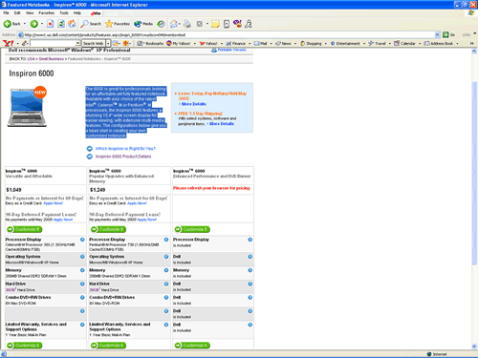Open Entertainment on Yahoo toolbar
The image size is (478, 358).
(345, 43)
